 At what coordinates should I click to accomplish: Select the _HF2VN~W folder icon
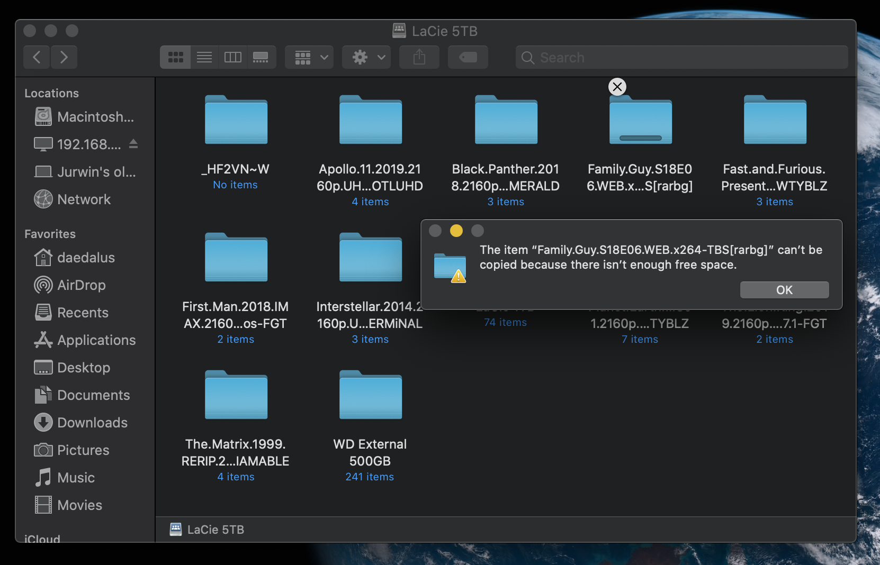(x=236, y=120)
